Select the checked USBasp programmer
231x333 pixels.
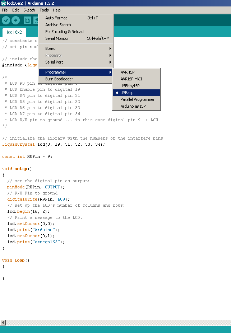[137, 93]
